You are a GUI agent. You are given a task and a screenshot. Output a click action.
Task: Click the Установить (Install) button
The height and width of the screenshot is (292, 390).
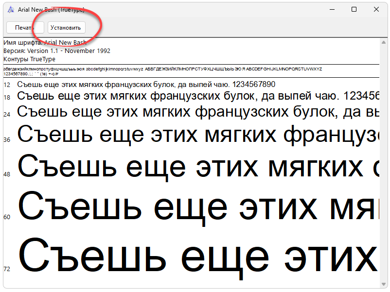pos(67,28)
